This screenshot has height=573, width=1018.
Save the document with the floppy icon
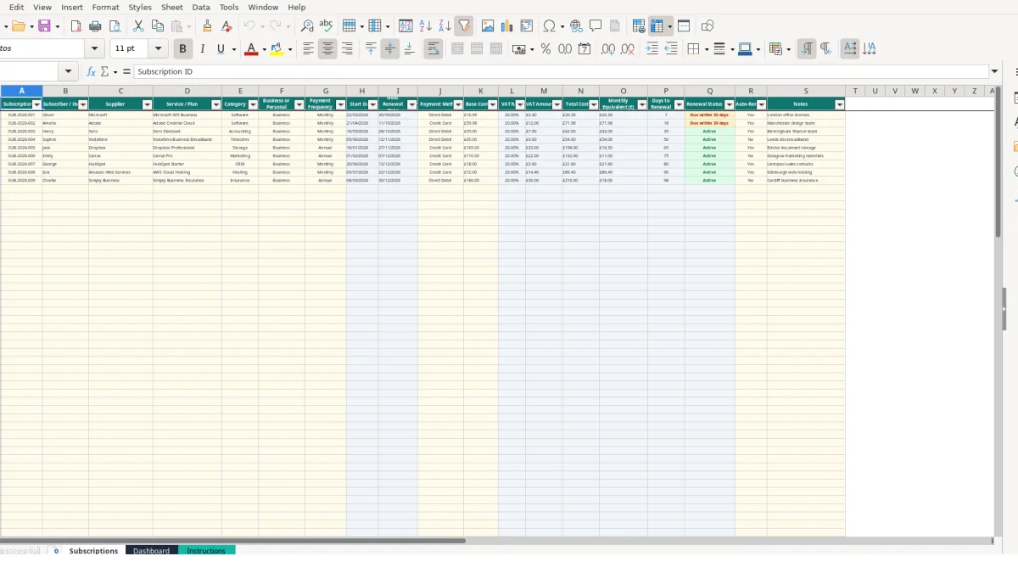tap(44, 26)
